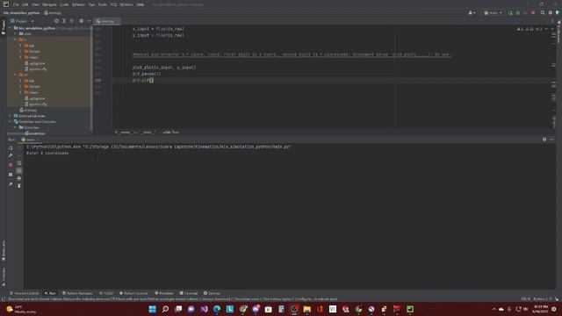This screenshot has width=562, height=316.
Task: Open Windows taskbar Search
Action: [x=165, y=309]
